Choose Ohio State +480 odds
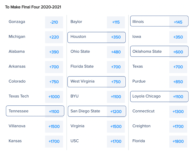This screenshot has width=192, height=154. (116, 52)
